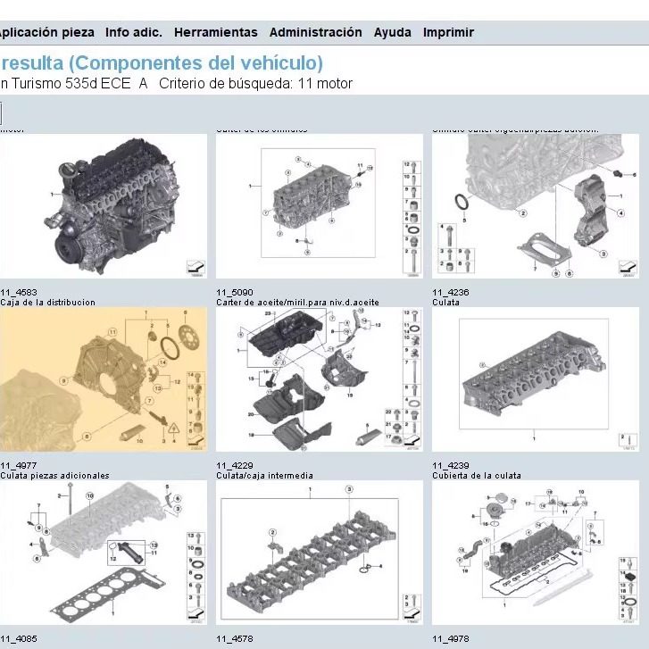Click the 11_4977 diagram number label
Image resolution: width=649 pixels, height=649 pixels.
tap(19, 465)
